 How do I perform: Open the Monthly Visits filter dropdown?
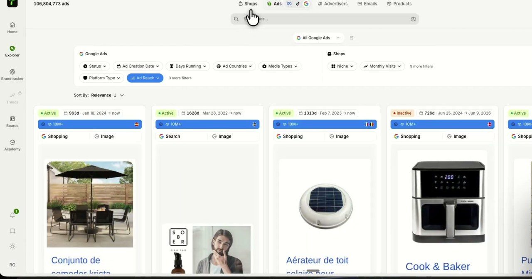pos(382,66)
